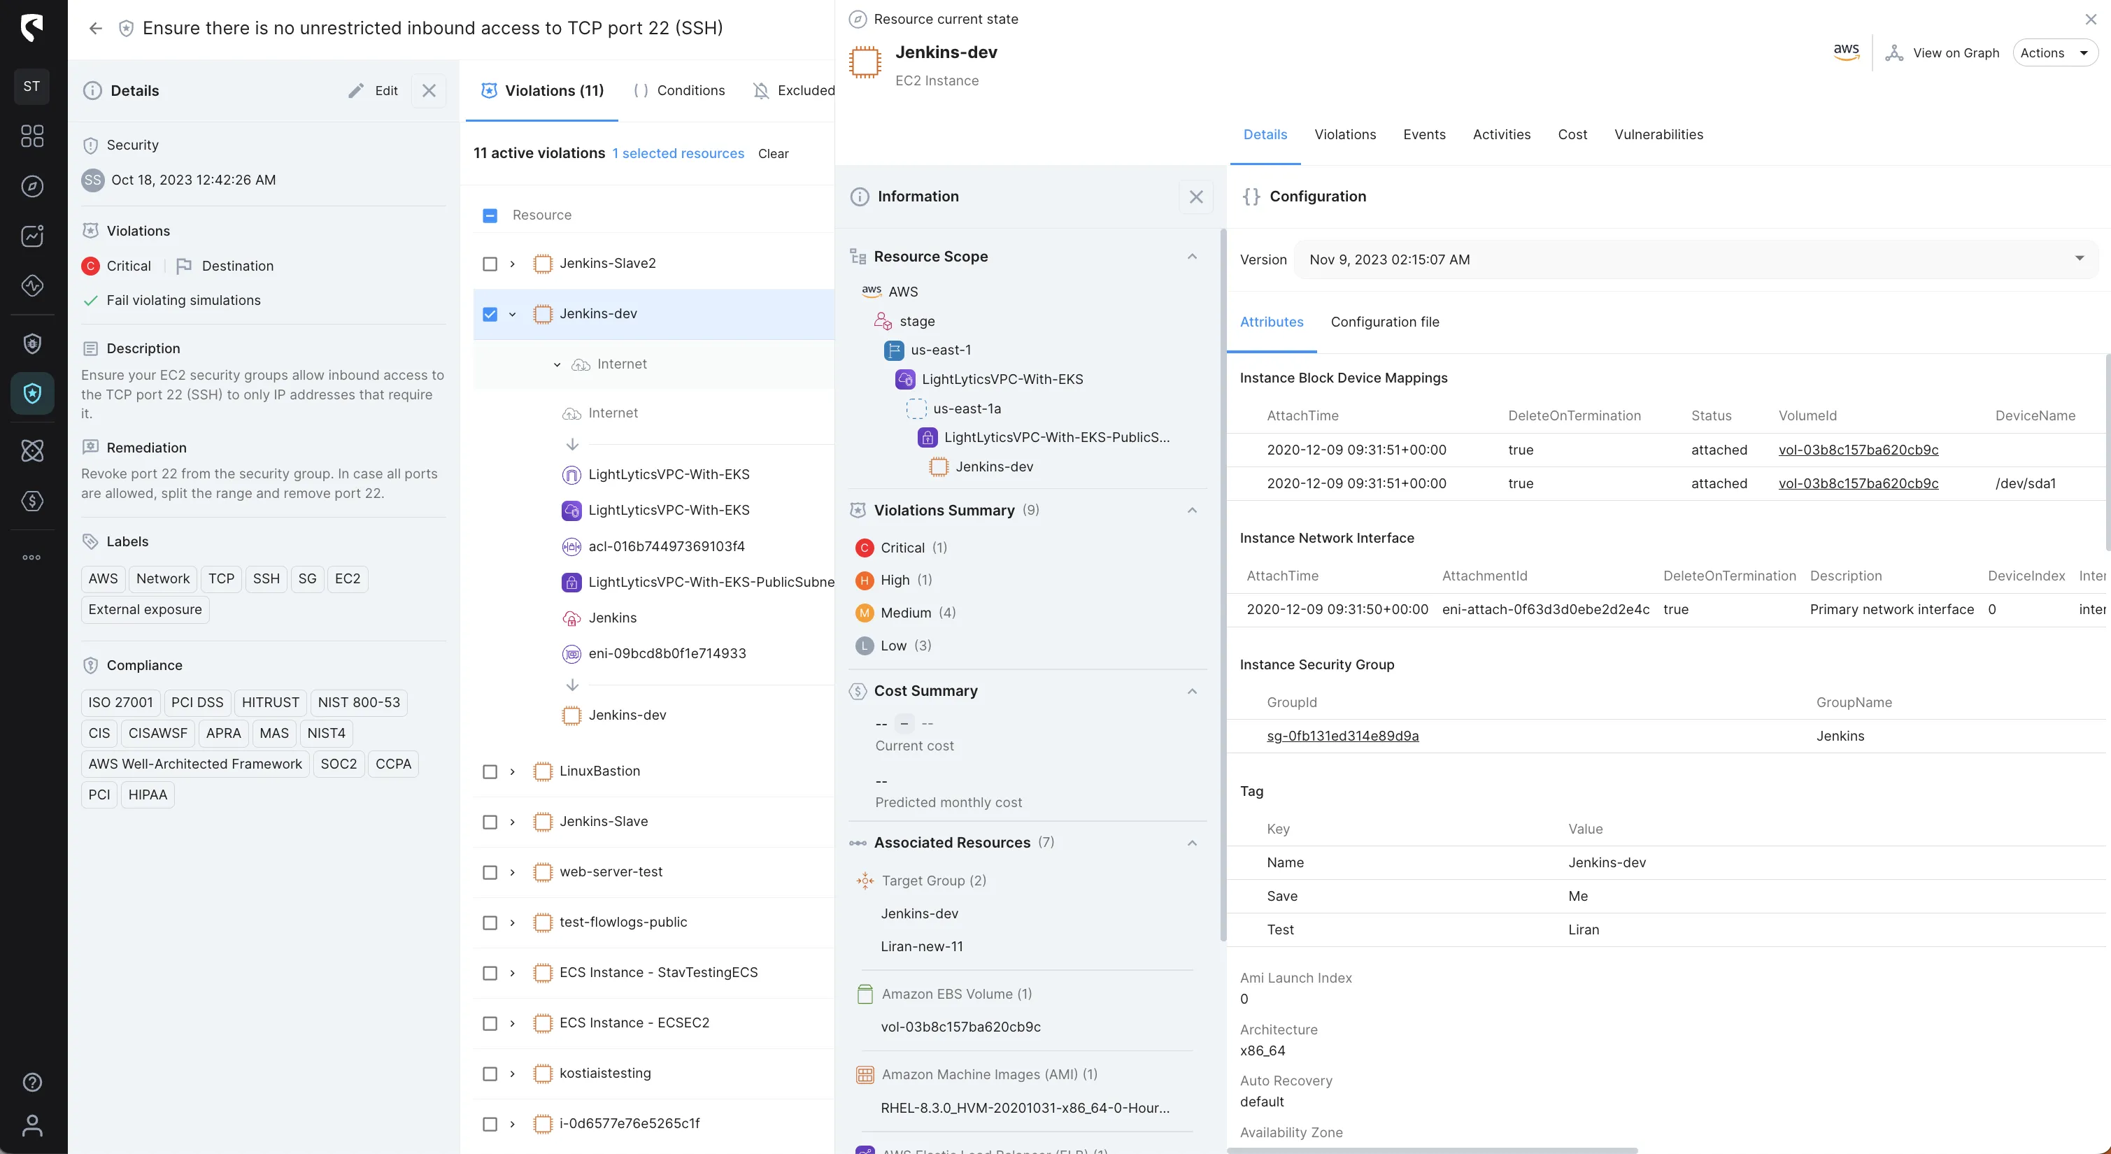
Task: Expand the Jenkins-Slave2 row
Action: click(512, 264)
